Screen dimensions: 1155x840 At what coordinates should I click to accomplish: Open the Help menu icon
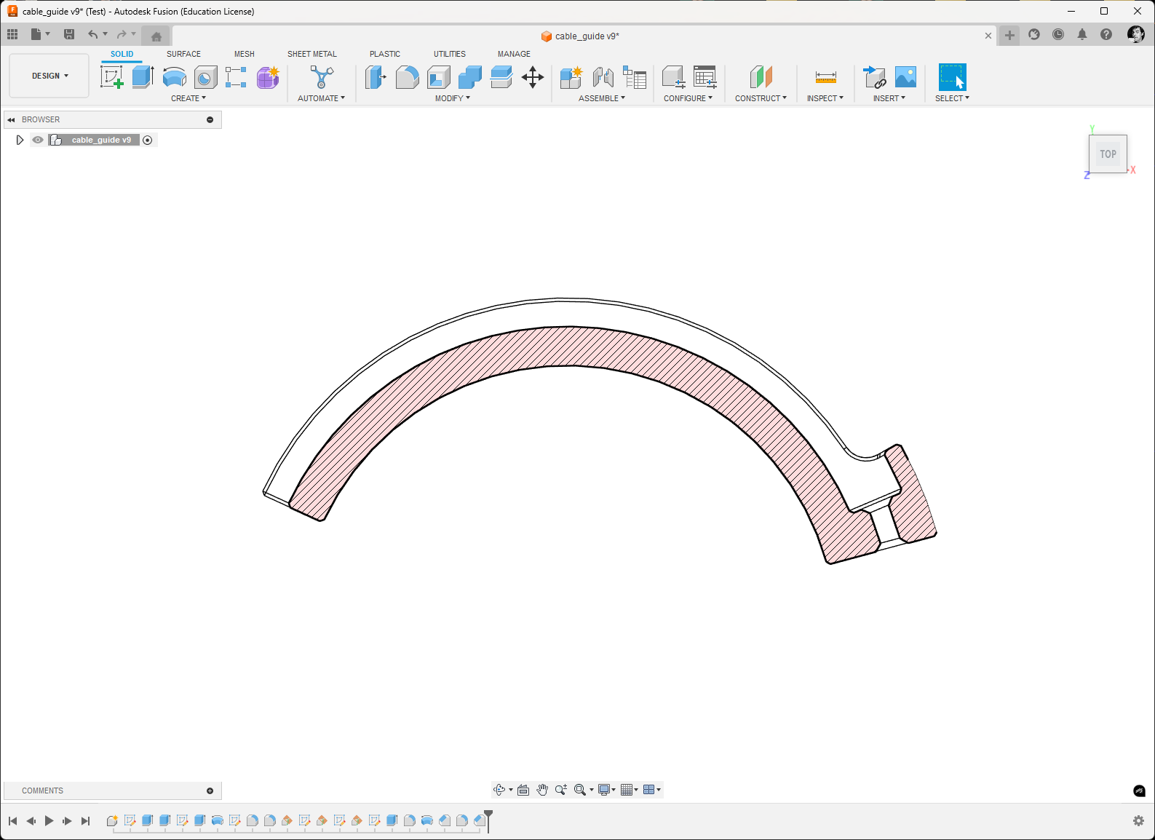(1106, 34)
